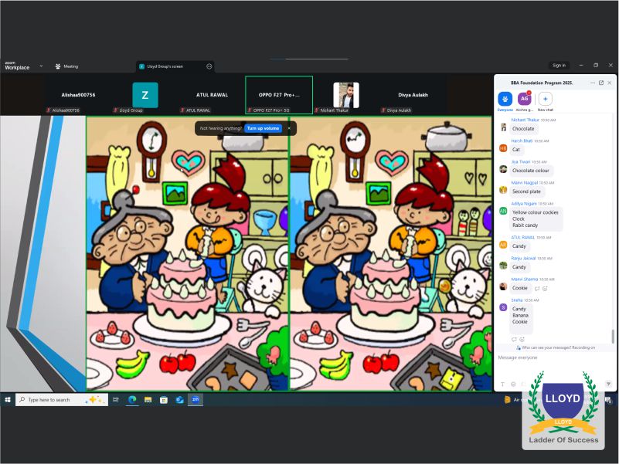Select the Chocolate colour message bubble
619x464 pixels.
pyautogui.click(x=531, y=171)
